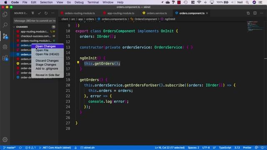267x150 pixels.
Task: Select app-routing.module.ts in changes list
Action: (35, 32)
